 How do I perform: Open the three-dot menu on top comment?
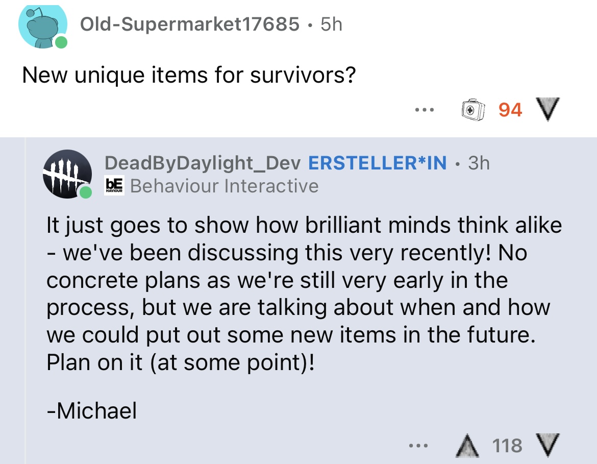click(425, 110)
